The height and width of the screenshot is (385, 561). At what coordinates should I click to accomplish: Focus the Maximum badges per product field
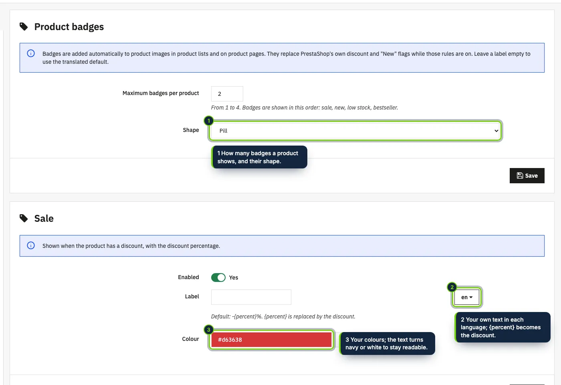click(227, 94)
